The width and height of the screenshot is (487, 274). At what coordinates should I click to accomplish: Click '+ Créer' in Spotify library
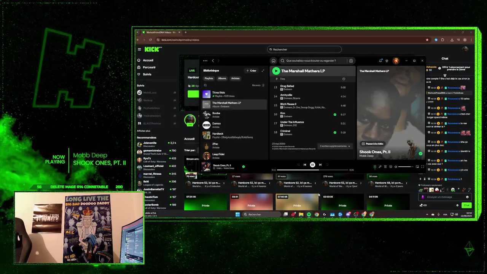coord(251,70)
